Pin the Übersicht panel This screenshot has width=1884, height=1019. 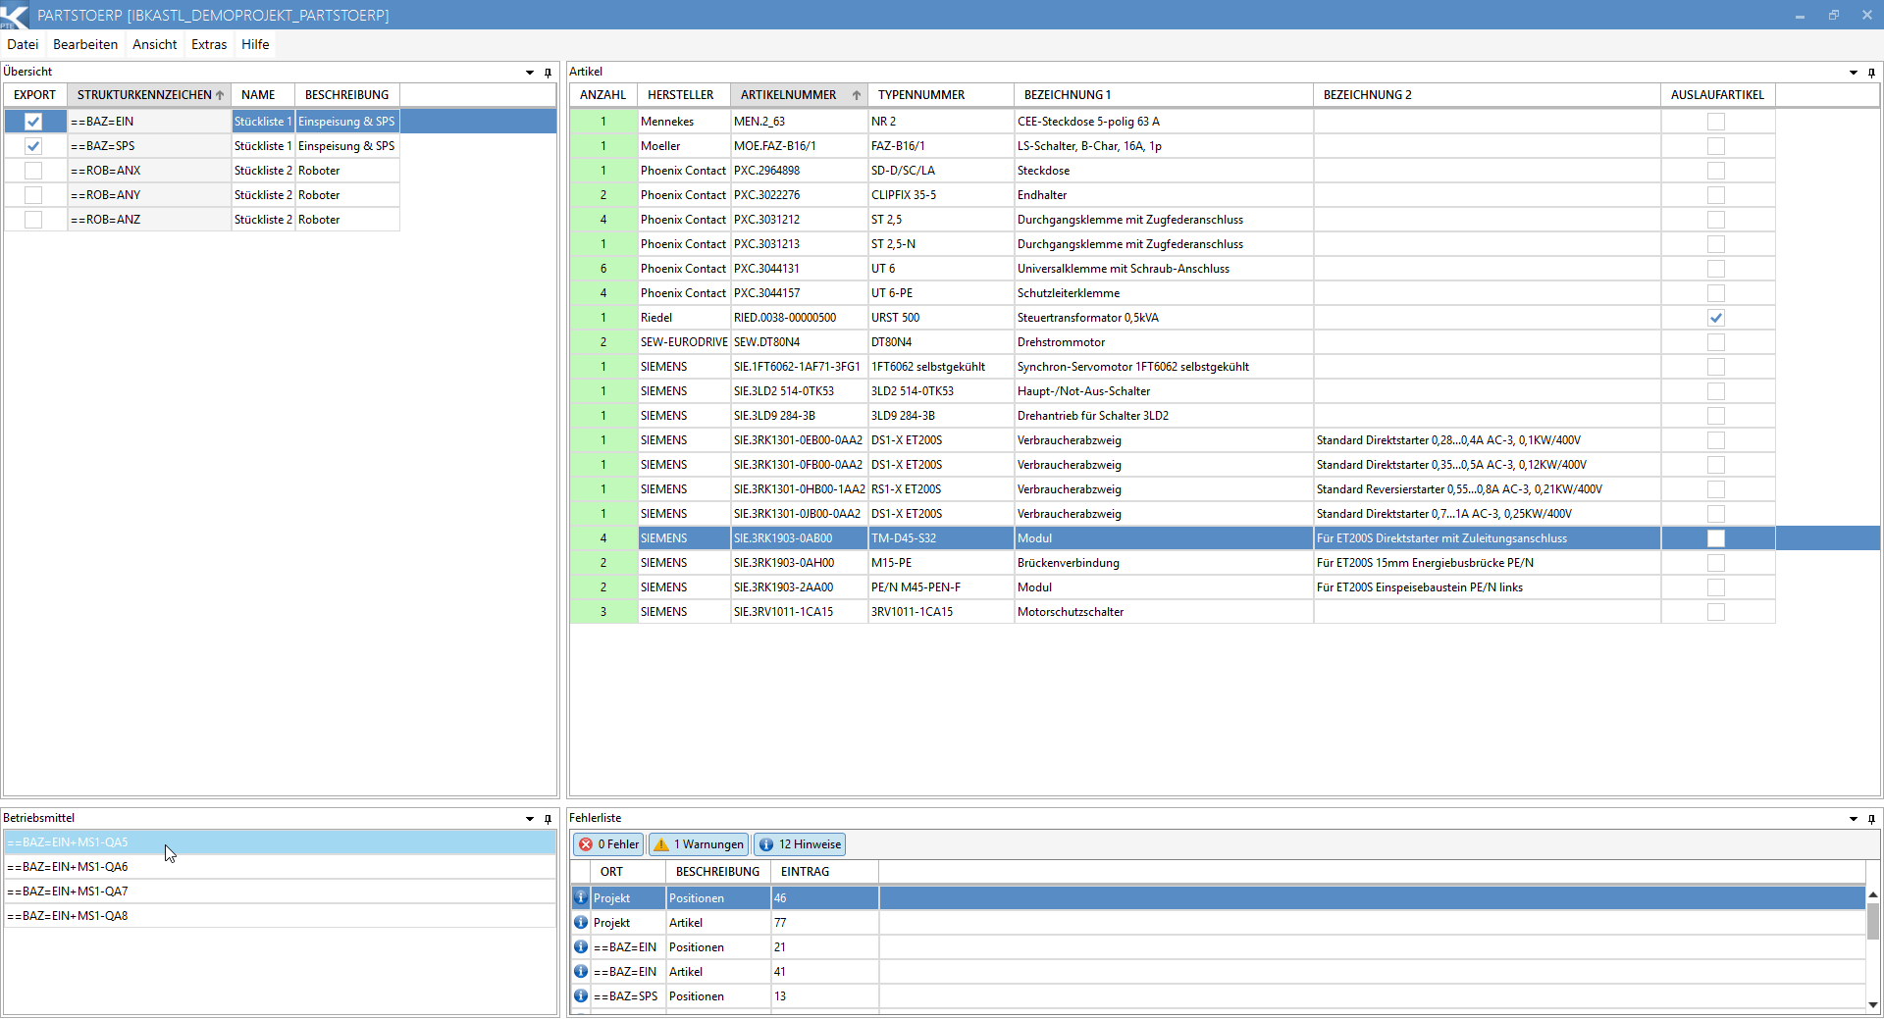[548, 72]
